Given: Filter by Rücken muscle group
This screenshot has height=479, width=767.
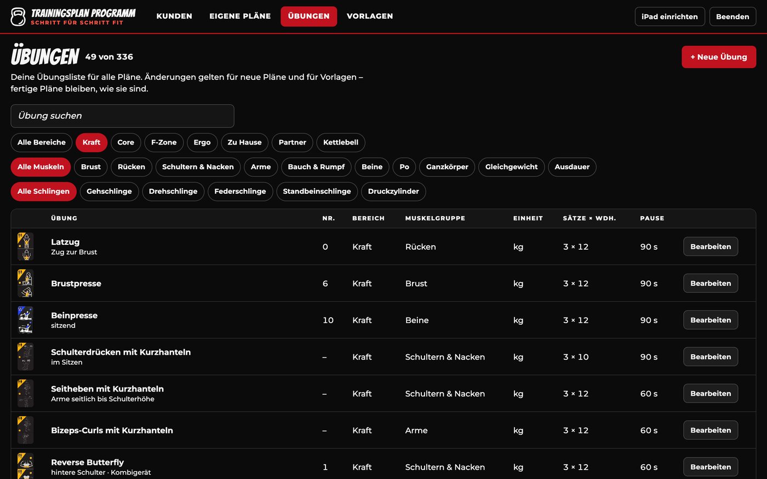Looking at the screenshot, I should point(131,167).
